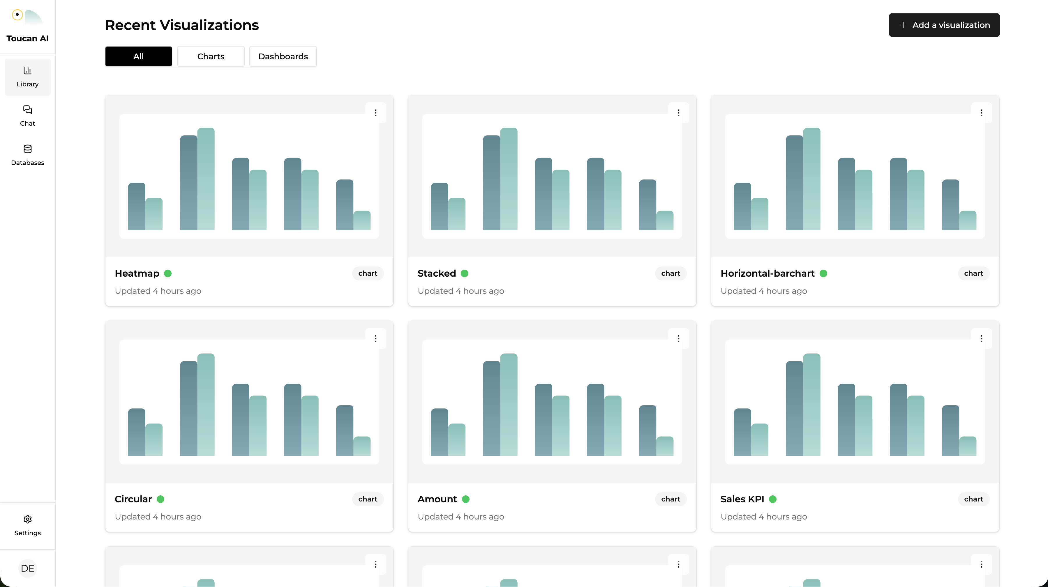Click the chart tag on Sales KPI card

click(x=973, y=499)
